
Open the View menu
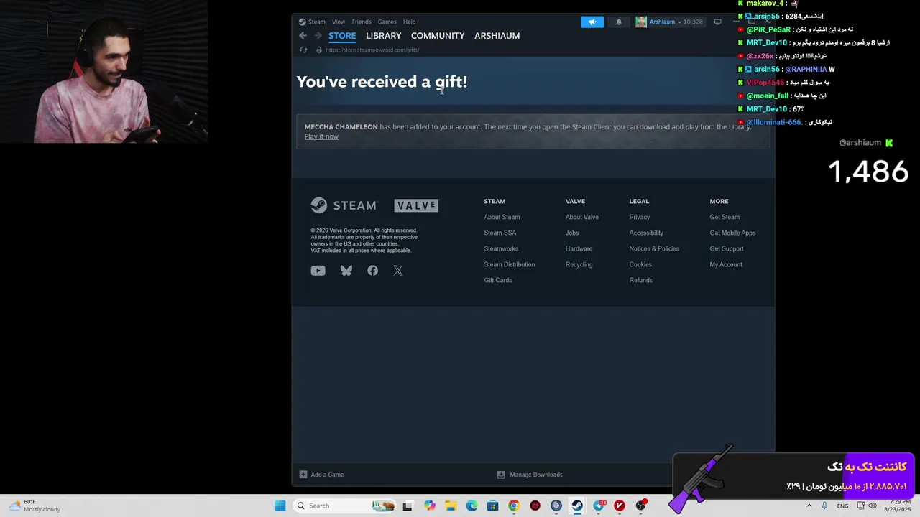(339, 22)
